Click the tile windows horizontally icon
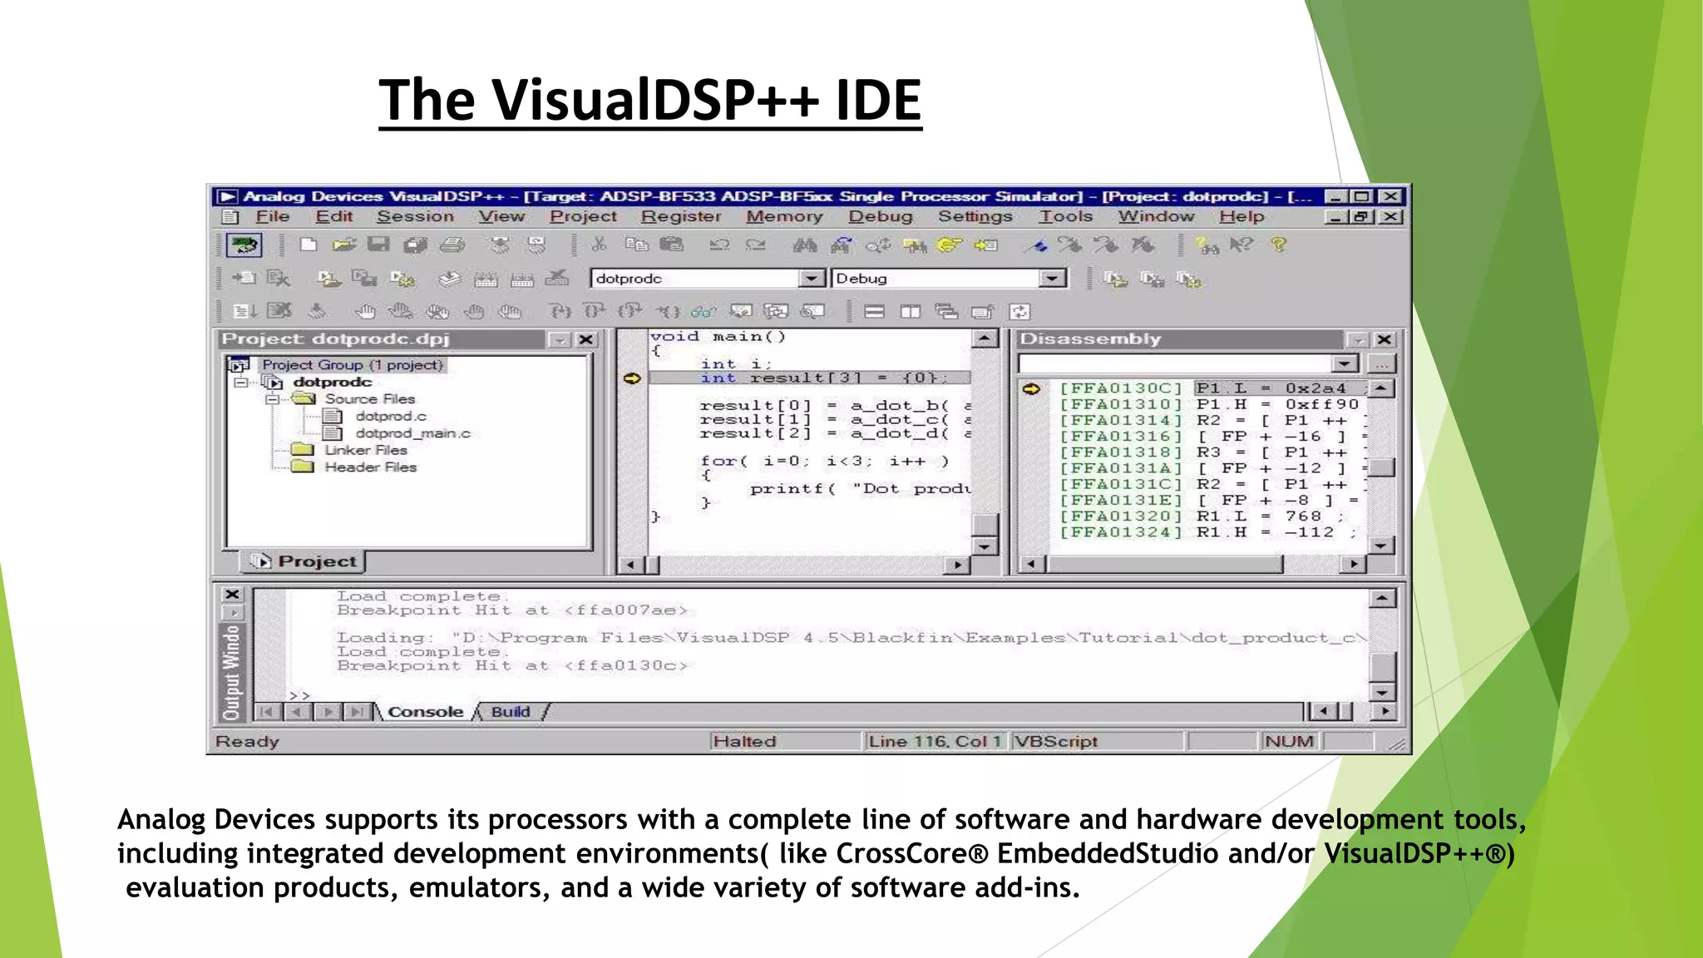The width and height of the screenshot is (1703, 958). click(x=874, y=312)
